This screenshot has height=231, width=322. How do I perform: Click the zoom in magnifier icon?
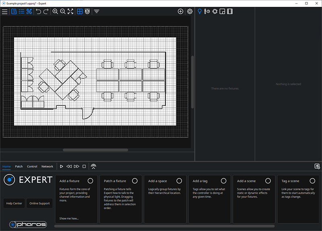tap(55, 12)
